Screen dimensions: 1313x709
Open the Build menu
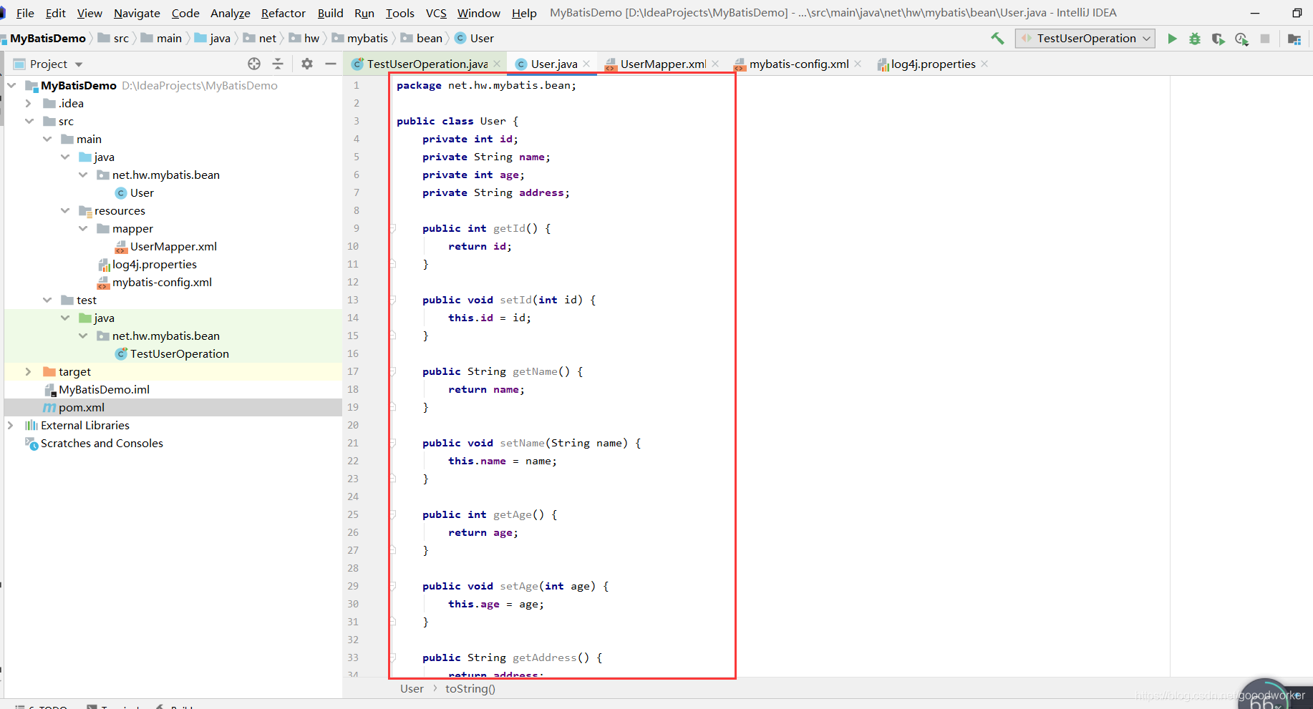pos(330,13)
